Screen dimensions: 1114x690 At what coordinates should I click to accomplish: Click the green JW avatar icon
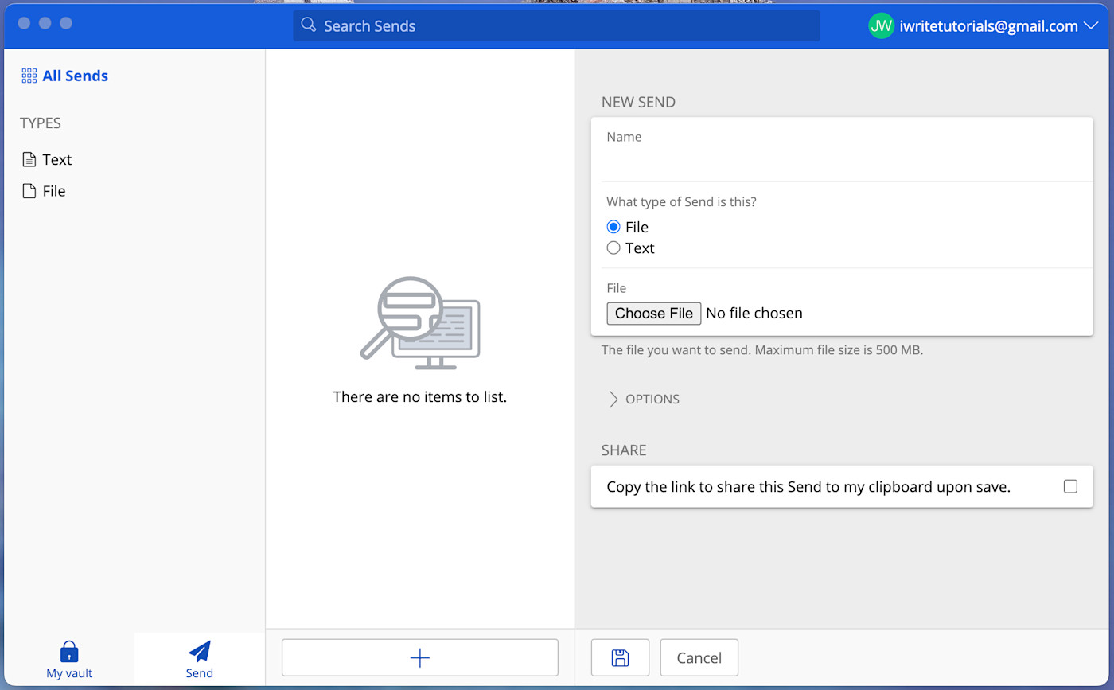(880, 25)
